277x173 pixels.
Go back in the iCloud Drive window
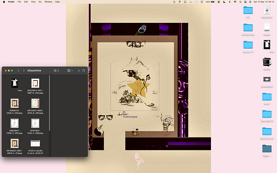coord(18,71)
